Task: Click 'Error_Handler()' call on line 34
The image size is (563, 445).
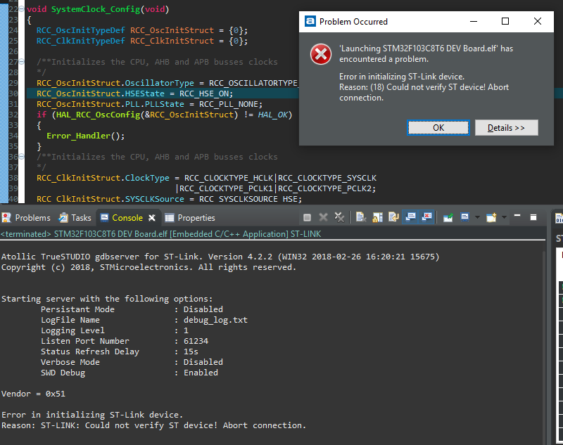Action: pos(85,136)
